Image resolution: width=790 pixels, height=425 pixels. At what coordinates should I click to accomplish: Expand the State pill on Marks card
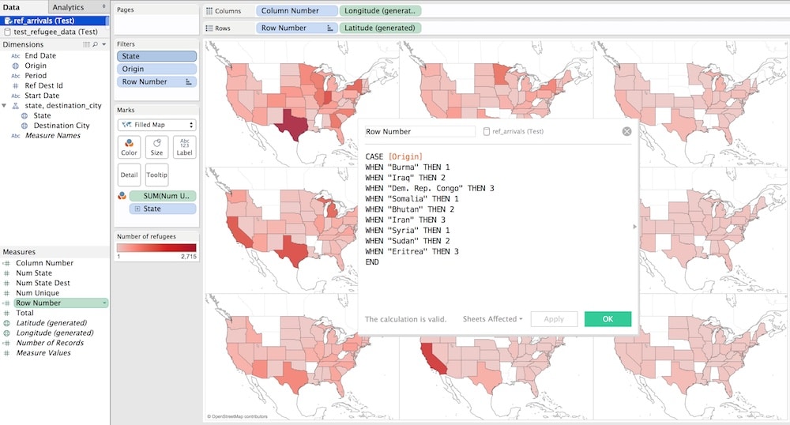137,209
